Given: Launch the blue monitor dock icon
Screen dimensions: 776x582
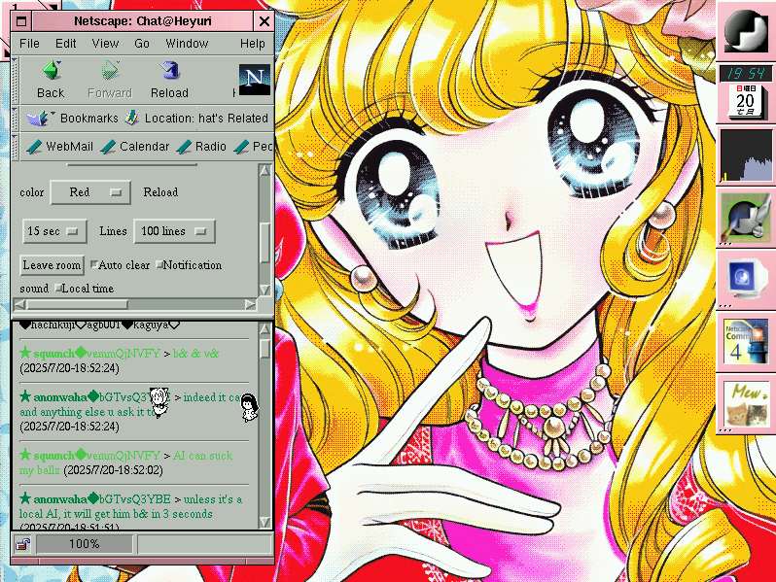Looking at the screenshot, I should click(x=746, y=280).
